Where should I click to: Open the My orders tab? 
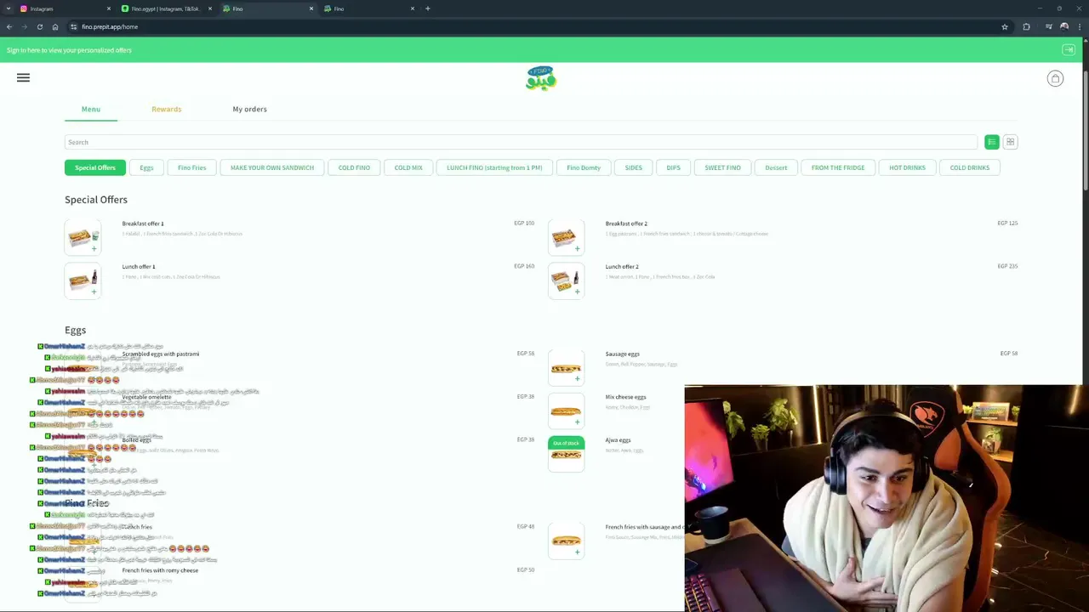249,109
